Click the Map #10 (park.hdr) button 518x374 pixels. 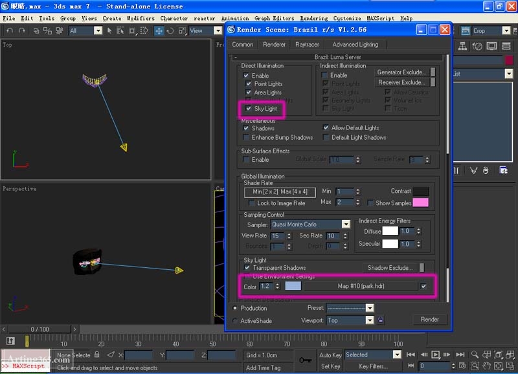click(361, 286)
